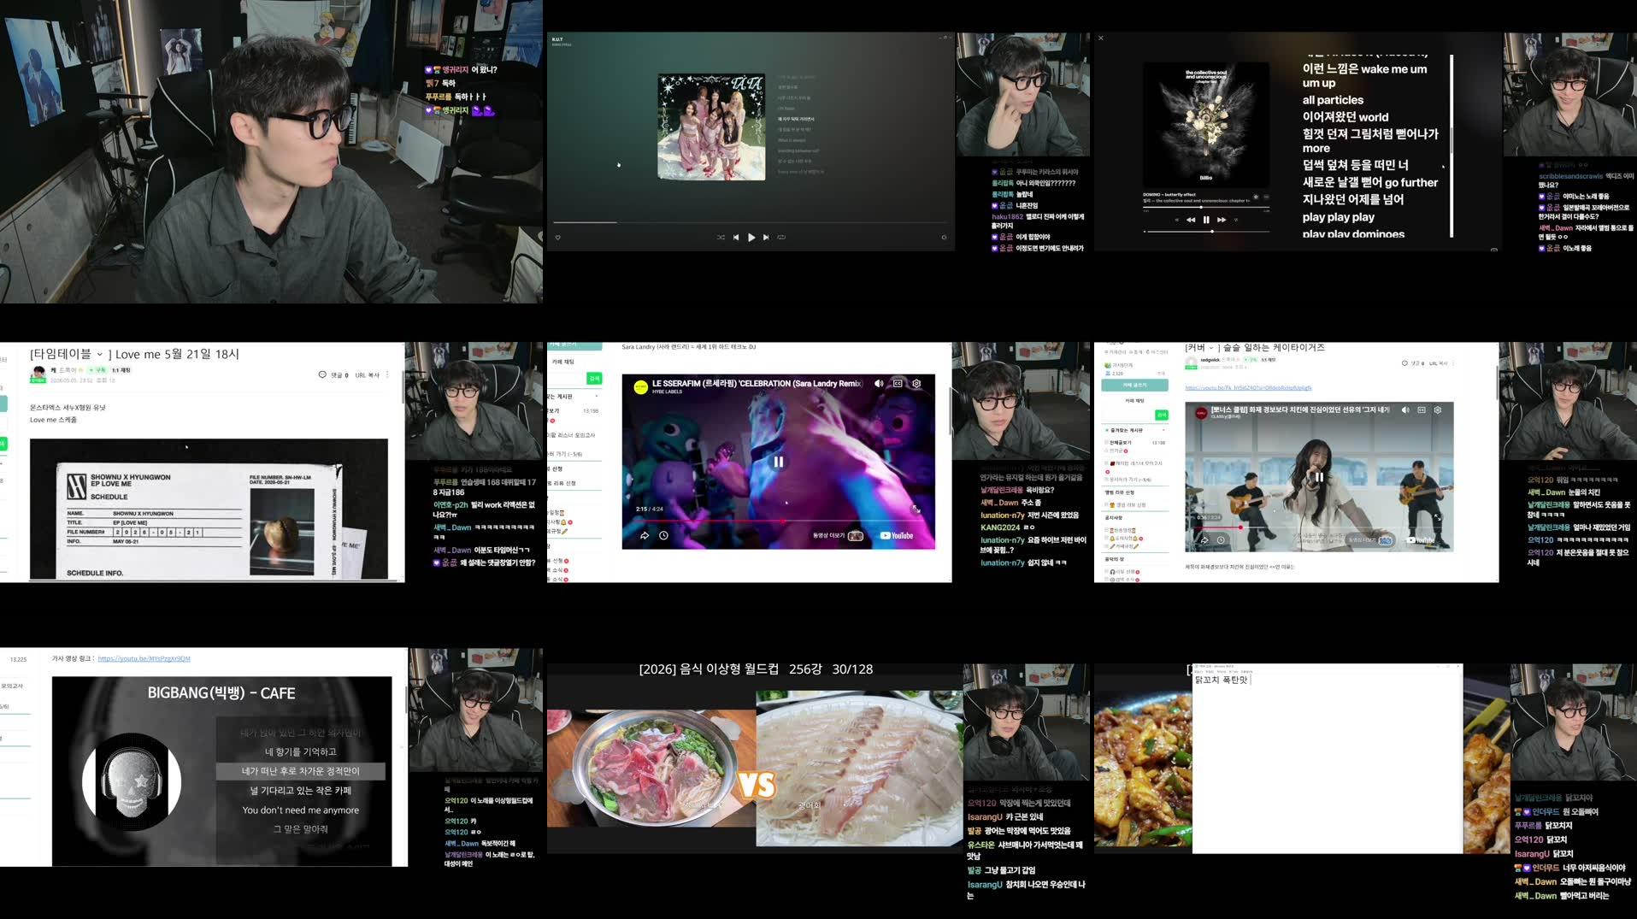Open settings gear on the 보너스 클립 video

(1438, 410)
